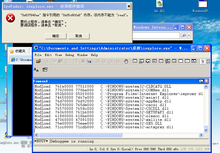The width and height of the screenshot is (220, 153).
Task: Click the Cut scissors icon in WinDbg toolbar
Action: pyautogui.click(x=48, y=61)
